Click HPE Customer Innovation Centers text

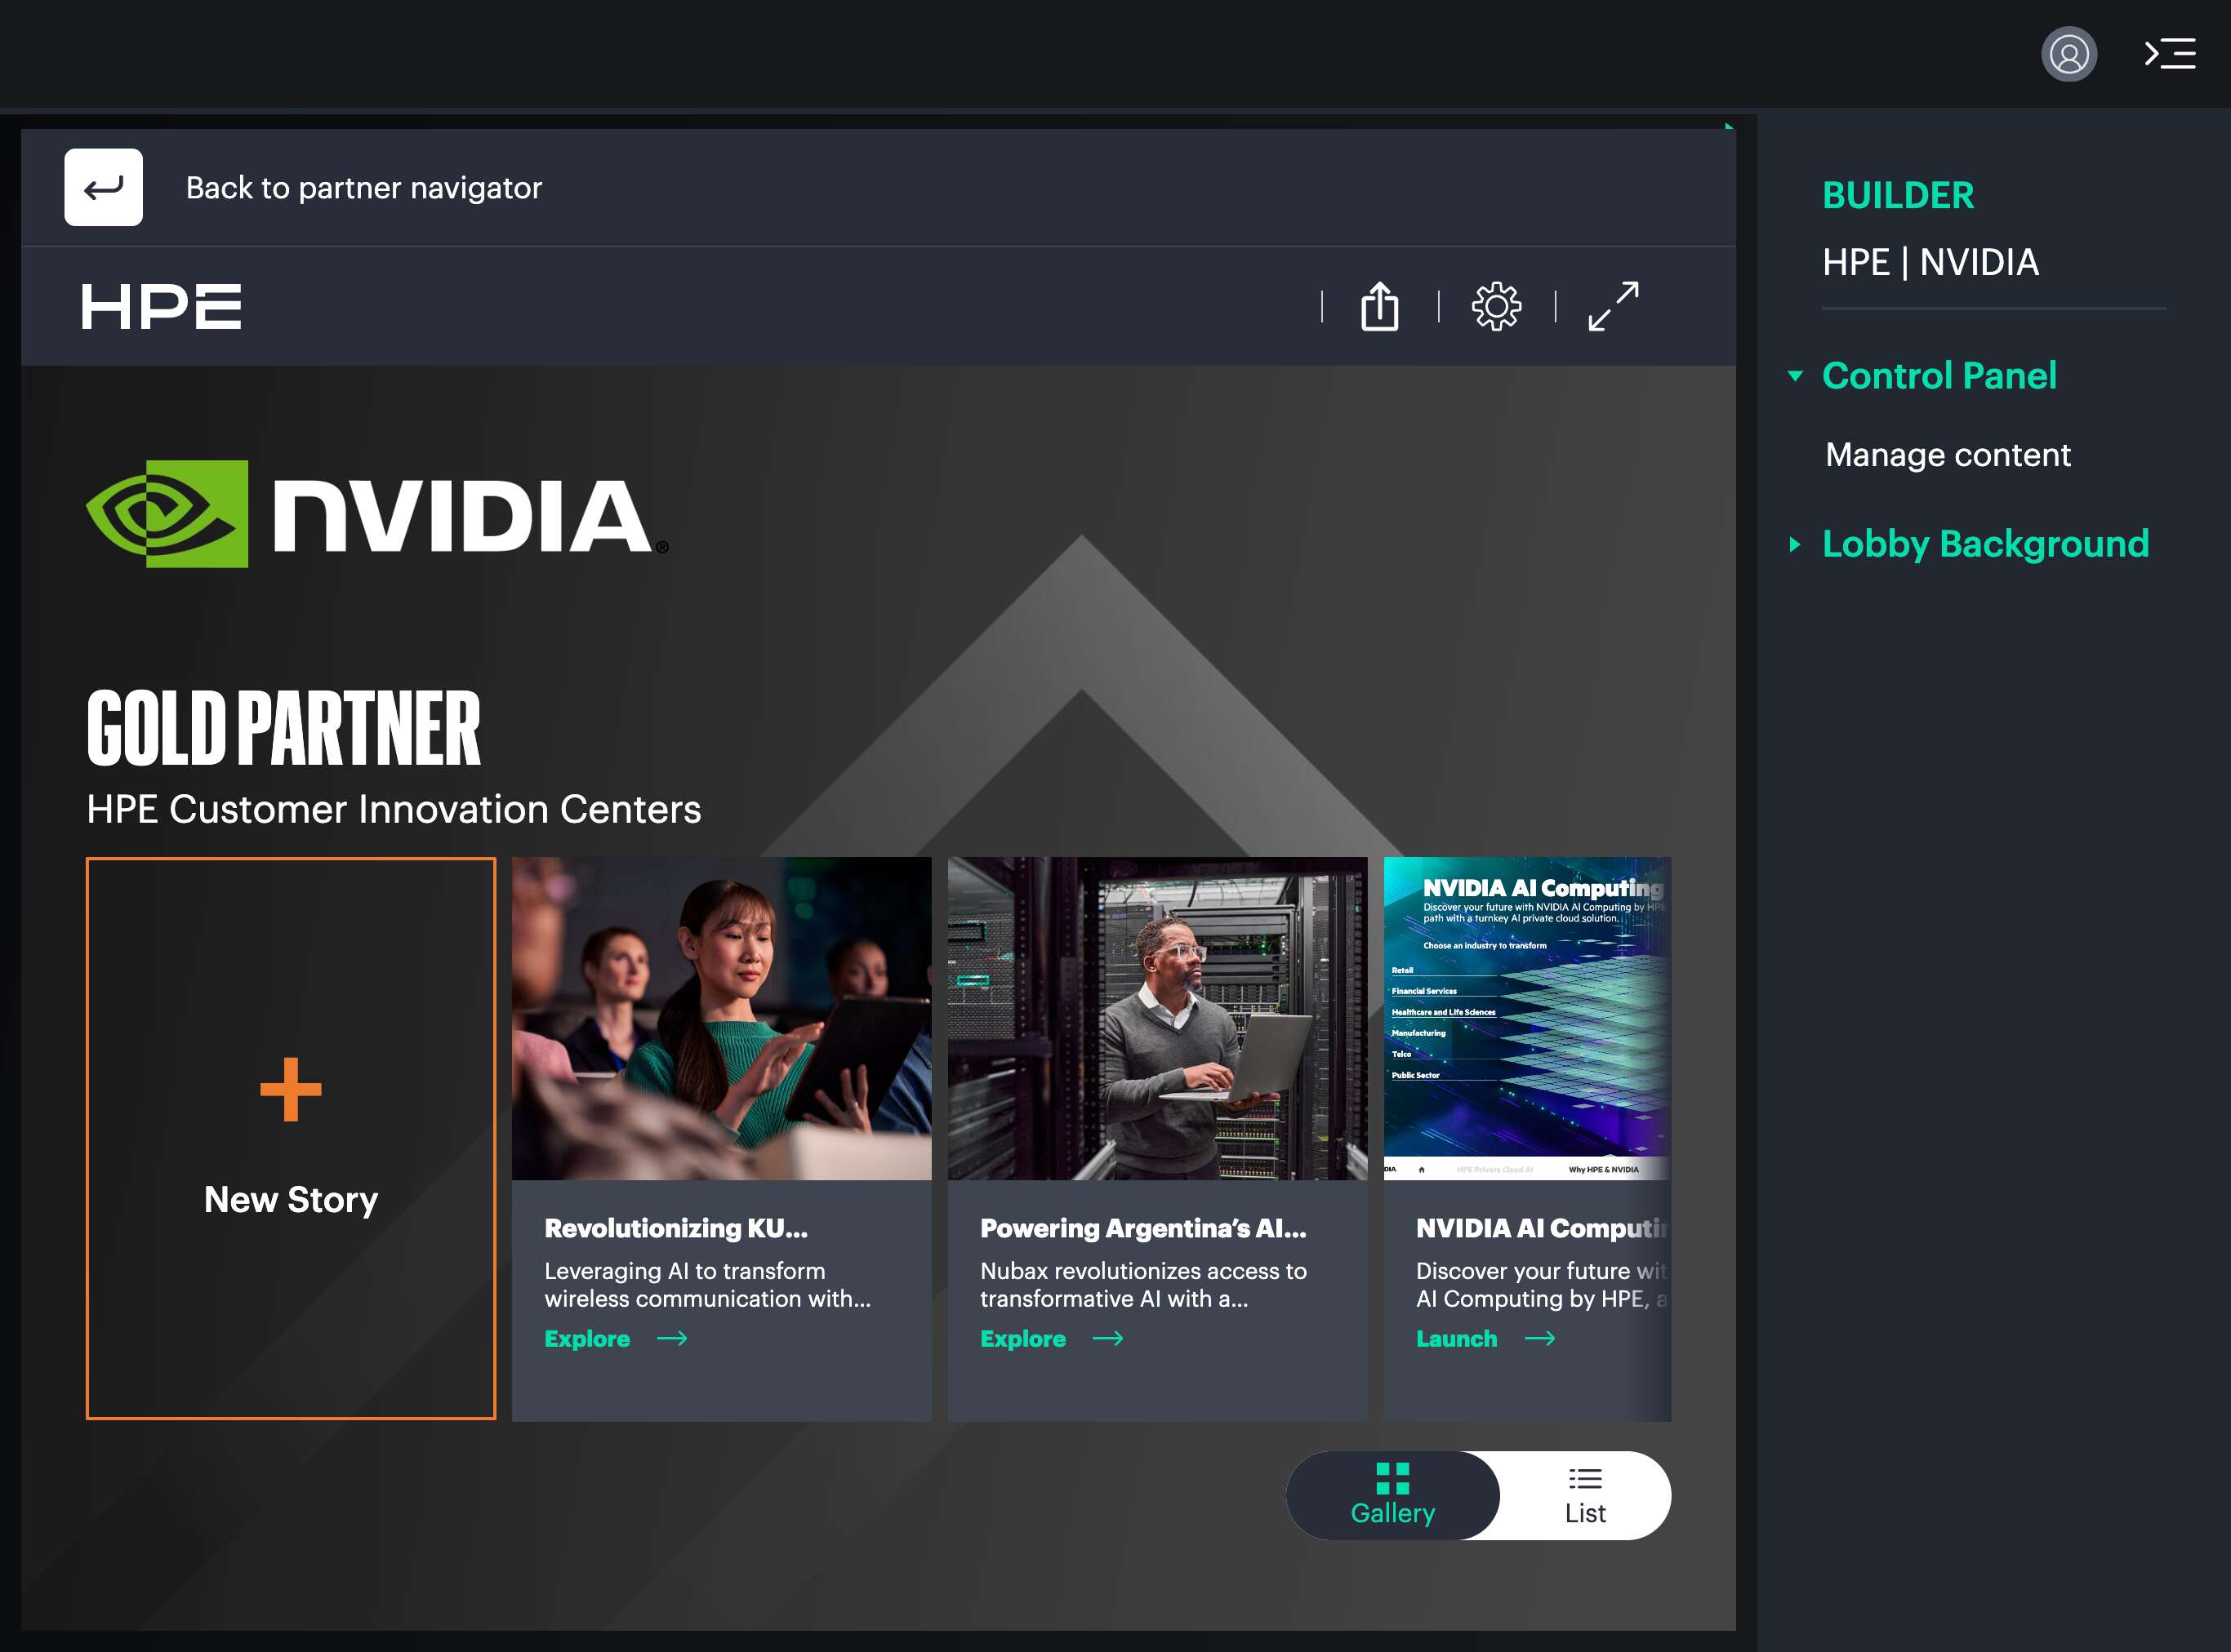coord(394,809)
